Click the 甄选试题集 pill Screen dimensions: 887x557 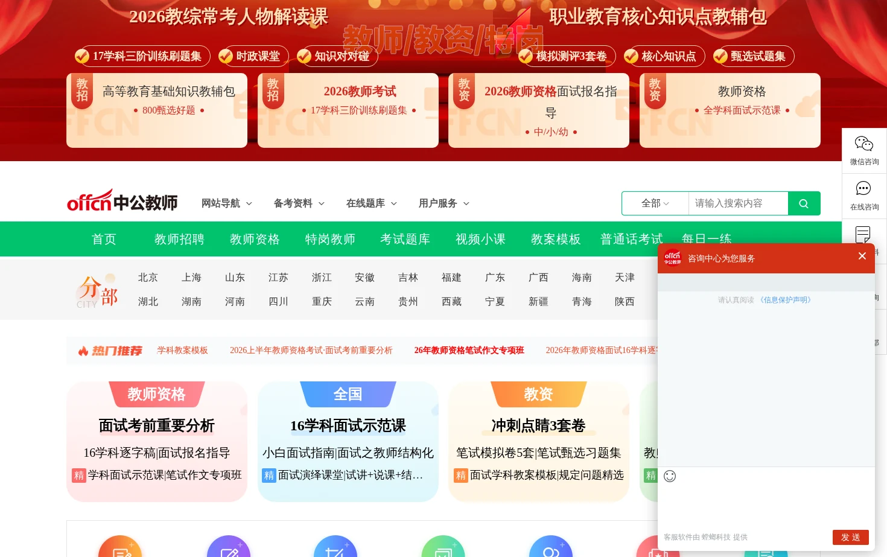tap(753, 56)
